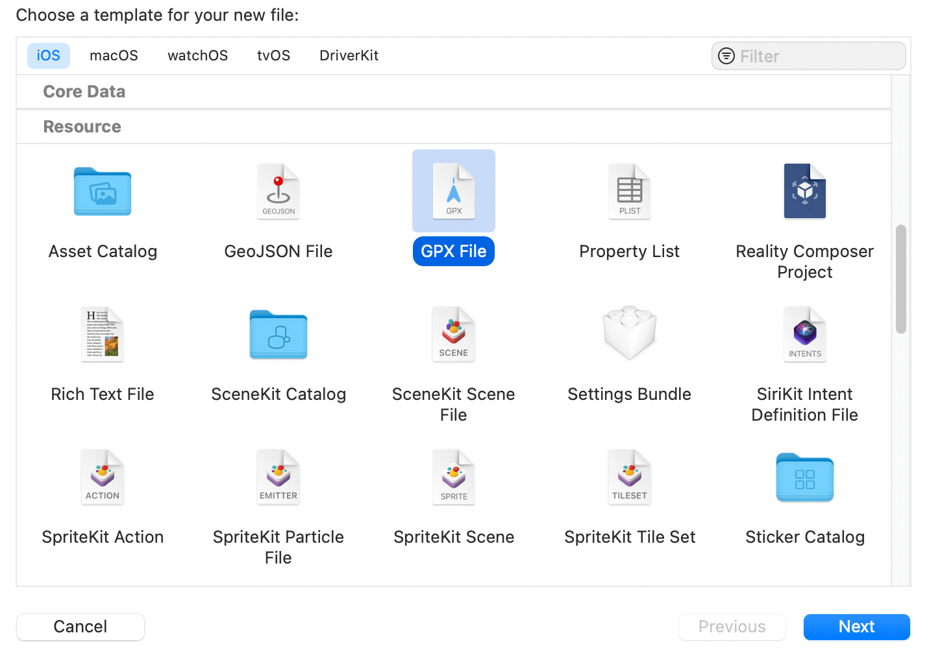The height and width of the screenshot is (657, 929).
Task: Select the SpriteKit Scene sprite icon
Action: pyautogui.click(x=454, y=477)
